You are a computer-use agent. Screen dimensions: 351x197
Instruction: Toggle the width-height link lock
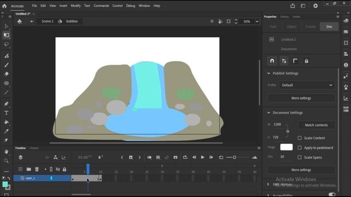[287, 131]
